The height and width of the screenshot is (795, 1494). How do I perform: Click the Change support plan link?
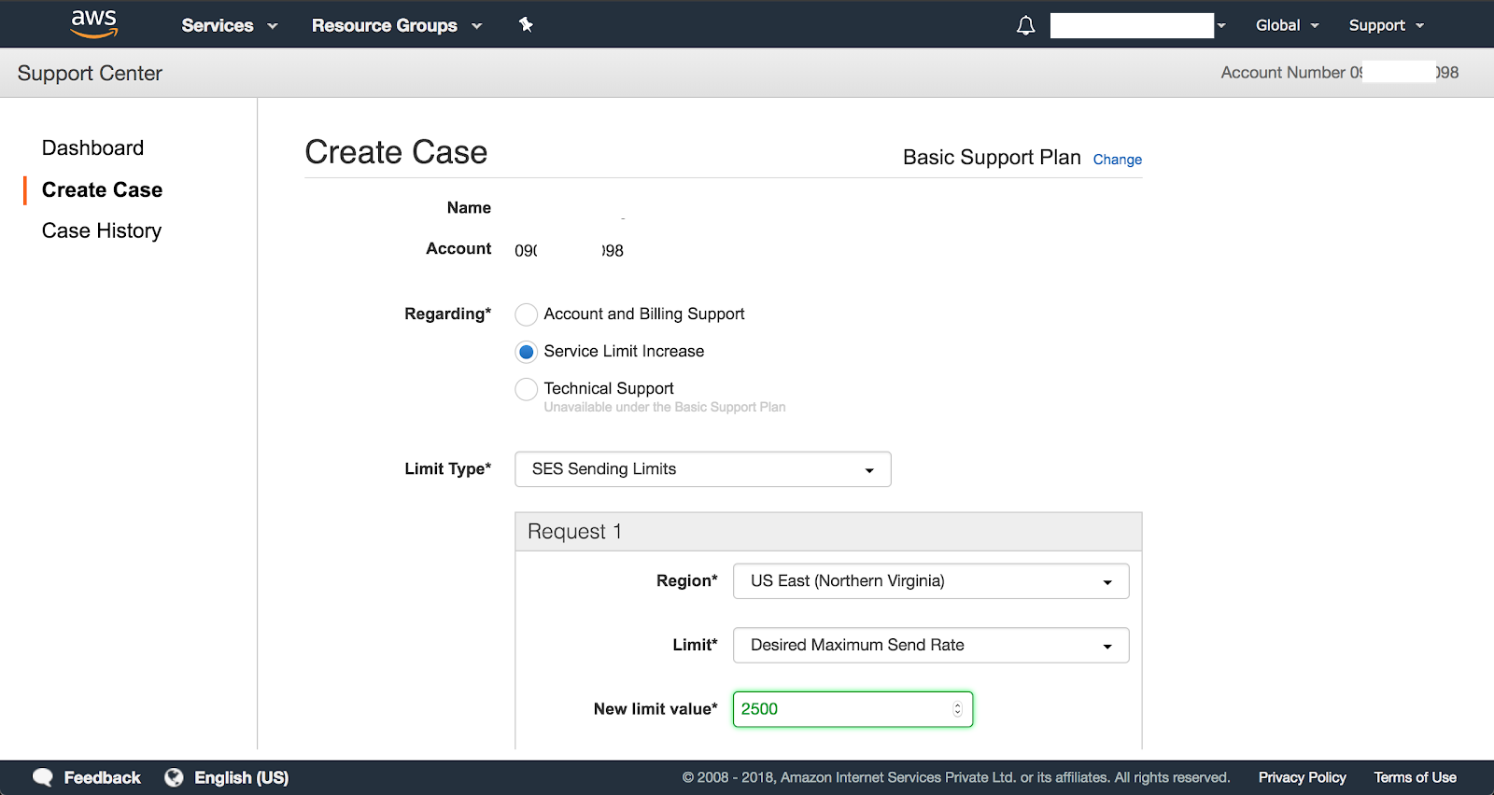[x=1117, y=160]
